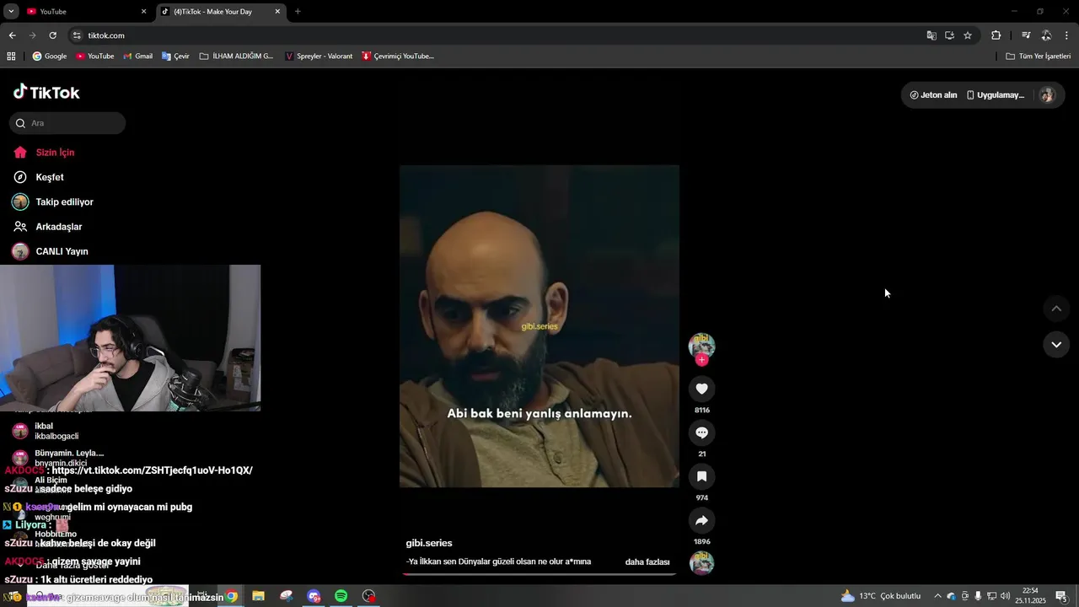This screenshot has width=1079, height=607.
Task: Open the taskbar clock showing 22:54
Action: (1030, 596)
